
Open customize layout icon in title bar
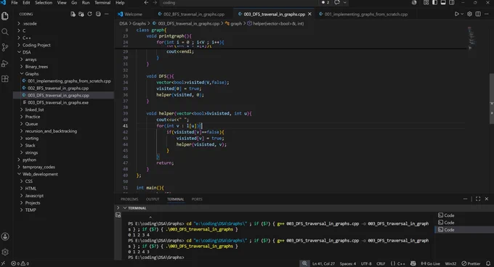click(x=426, y=2)
